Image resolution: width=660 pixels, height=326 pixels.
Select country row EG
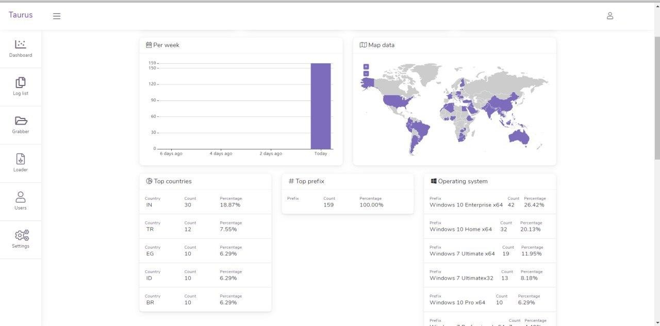[x=205, y=250]
